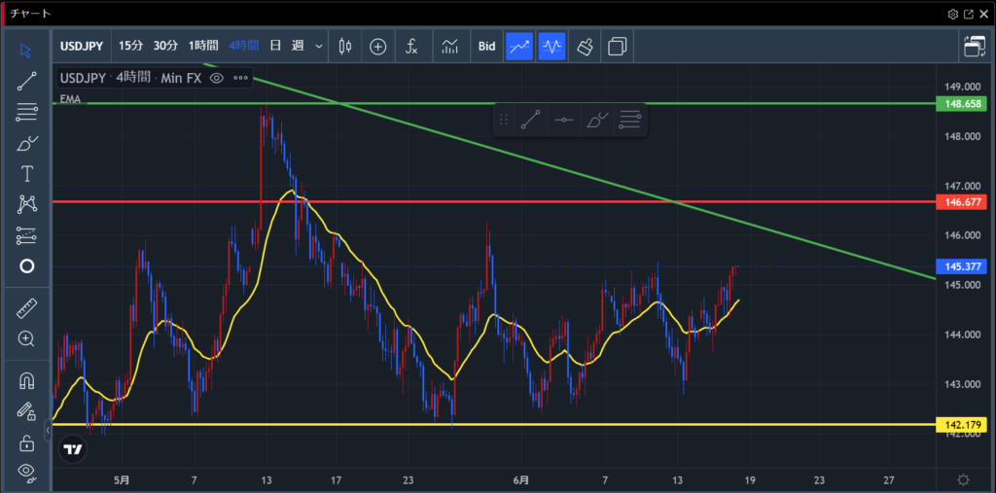The width and height of the screenshot is (996, 493).
Task: Click the paintbrush clear tool in toolbar
Action: [x=585, y=46]
